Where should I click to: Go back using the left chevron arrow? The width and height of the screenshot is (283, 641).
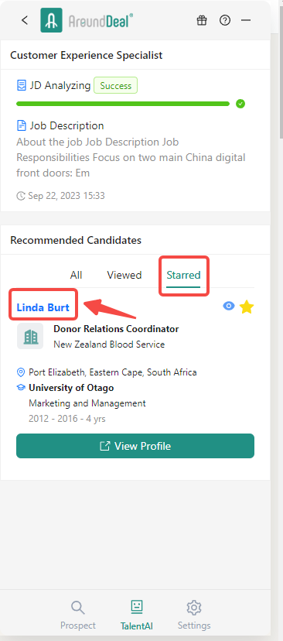[x=25, y=20]
